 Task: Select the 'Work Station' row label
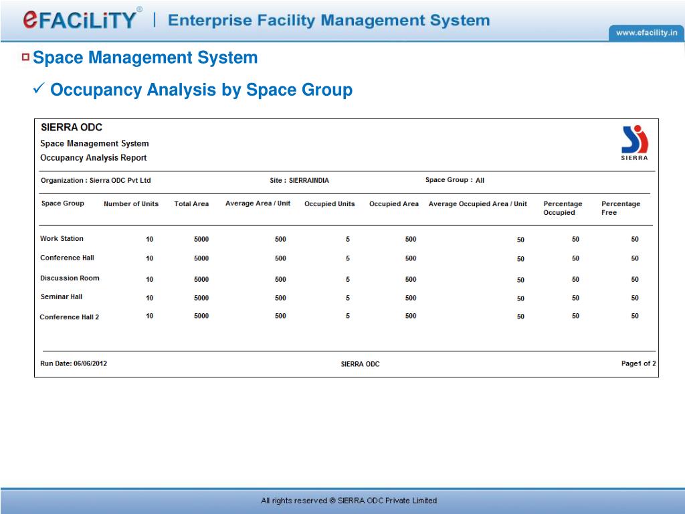click(62, 239)
